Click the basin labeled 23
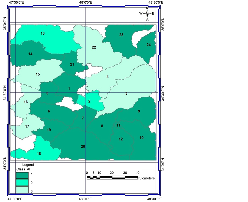This screenshot has width=248, height=202. (x=121, y=35)
